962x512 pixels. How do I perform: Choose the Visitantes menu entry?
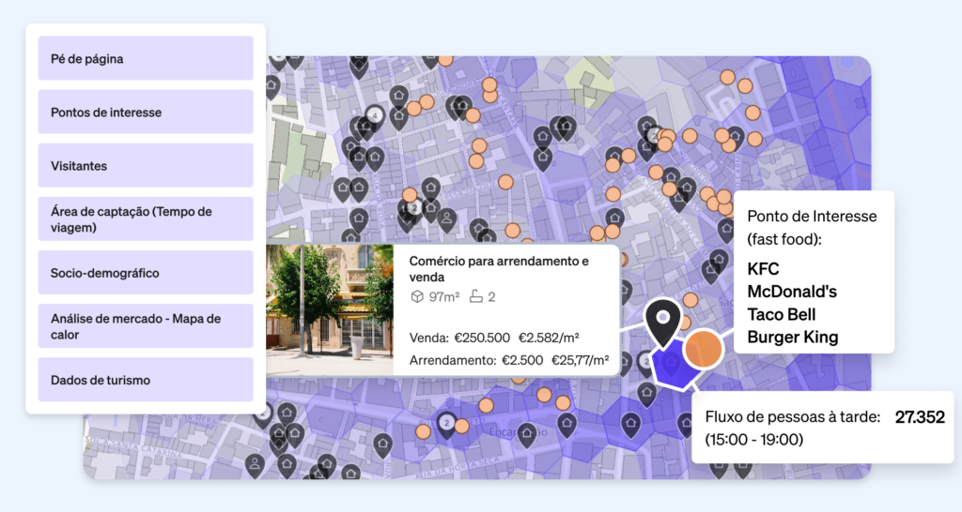pos(146,165)
